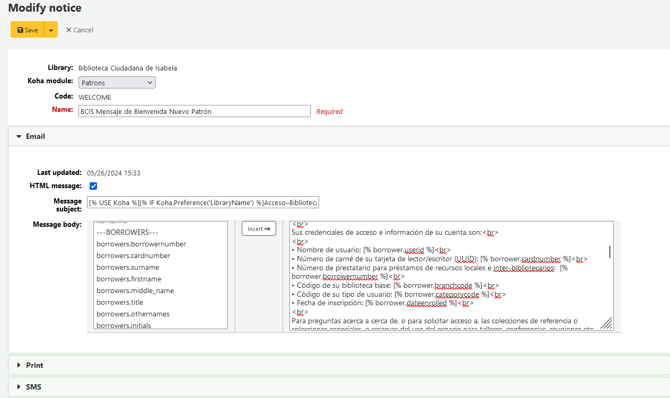Expand the Print section
Viewport: 670px width, 398px height.
coord(34,366)
